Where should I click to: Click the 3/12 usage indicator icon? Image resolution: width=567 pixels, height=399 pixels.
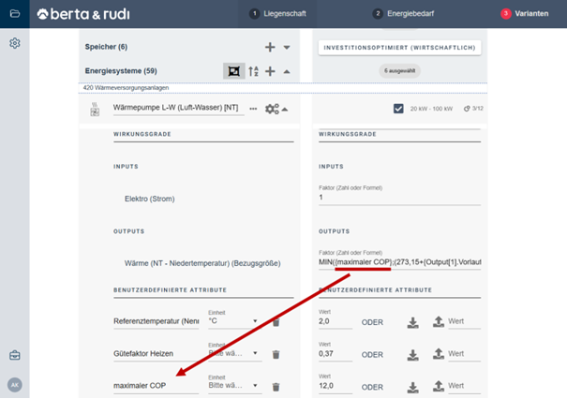click(x=467, y=109)
